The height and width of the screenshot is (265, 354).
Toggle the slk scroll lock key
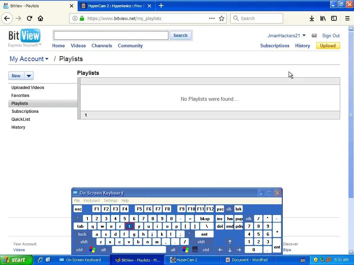(229, 209)
